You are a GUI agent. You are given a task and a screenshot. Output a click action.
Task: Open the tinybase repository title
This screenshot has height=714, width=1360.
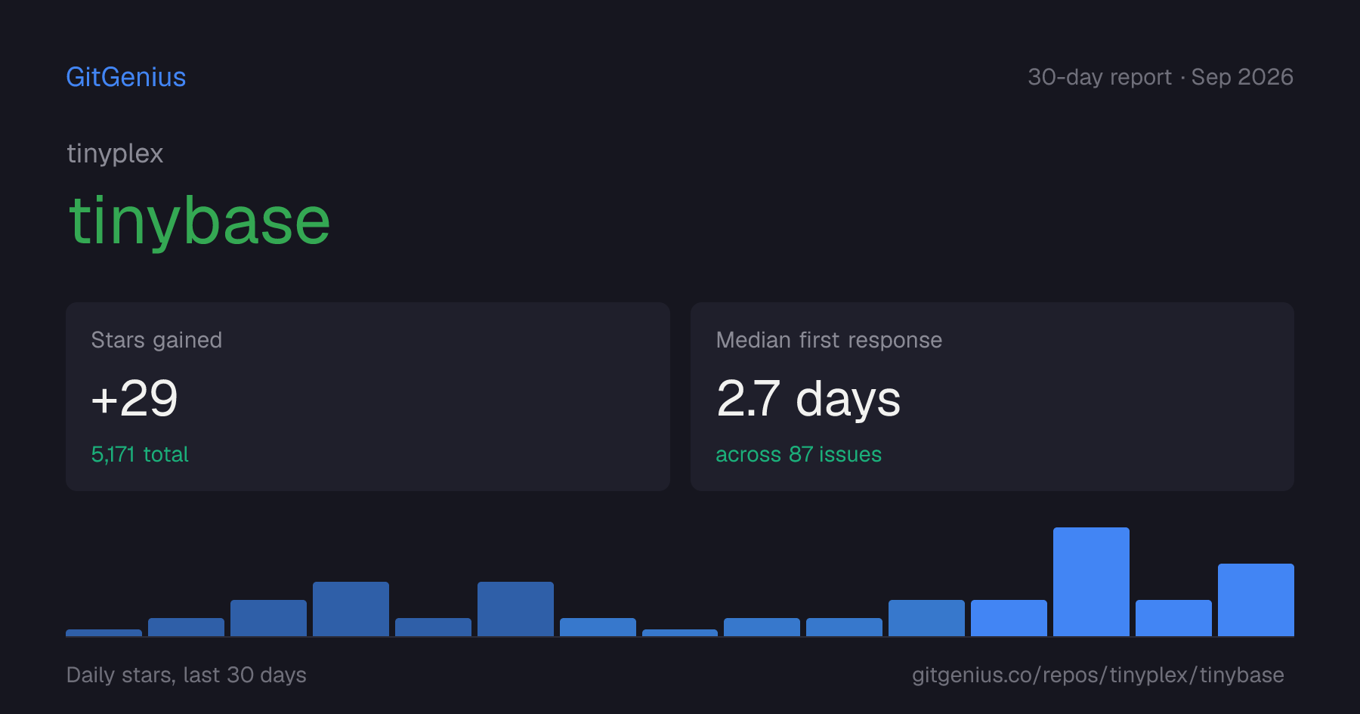[x=199, y=221]
